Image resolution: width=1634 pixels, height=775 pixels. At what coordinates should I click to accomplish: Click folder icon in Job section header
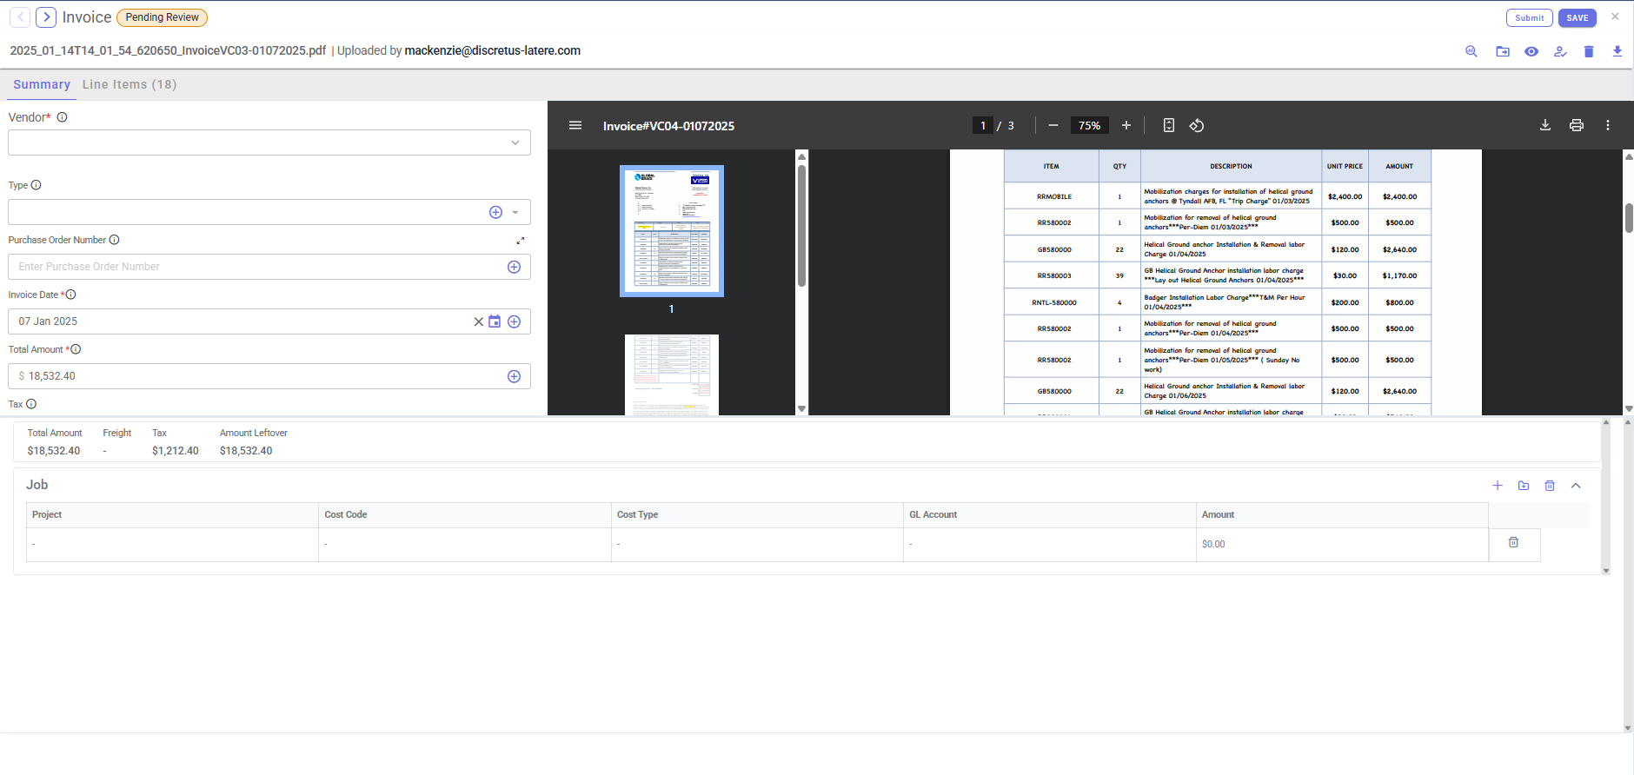point(1524,486)
